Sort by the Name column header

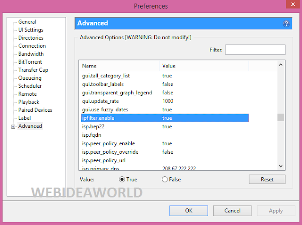[119, 66]
